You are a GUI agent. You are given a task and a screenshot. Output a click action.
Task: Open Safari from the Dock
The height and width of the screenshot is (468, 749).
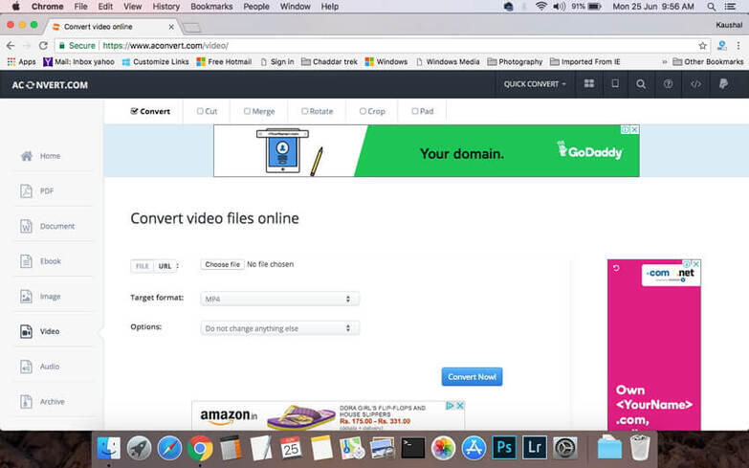point(169,449)
